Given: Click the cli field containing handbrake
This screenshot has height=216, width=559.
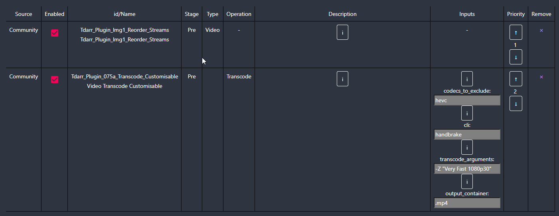Looking at the screenshot, I should pos(467,134).
